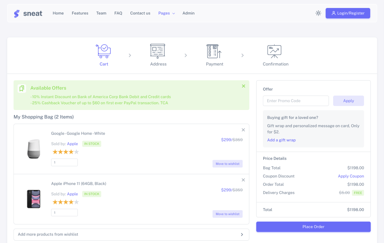Expand the wishlist row chevron
The width and height of the screenshot is (384, 243).
(x=242, y=234)
